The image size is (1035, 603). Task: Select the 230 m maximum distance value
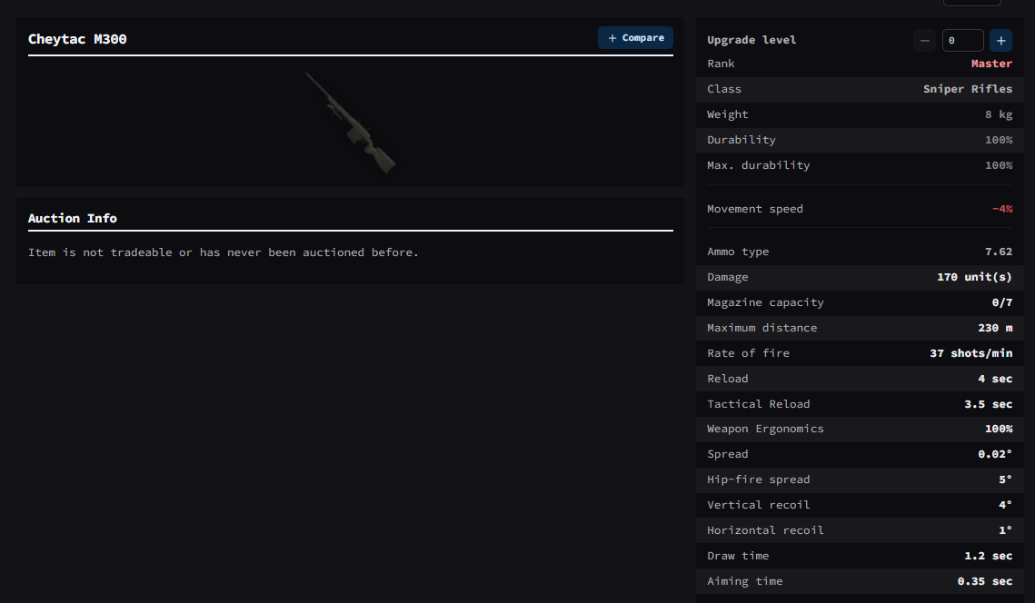[995, 328]
